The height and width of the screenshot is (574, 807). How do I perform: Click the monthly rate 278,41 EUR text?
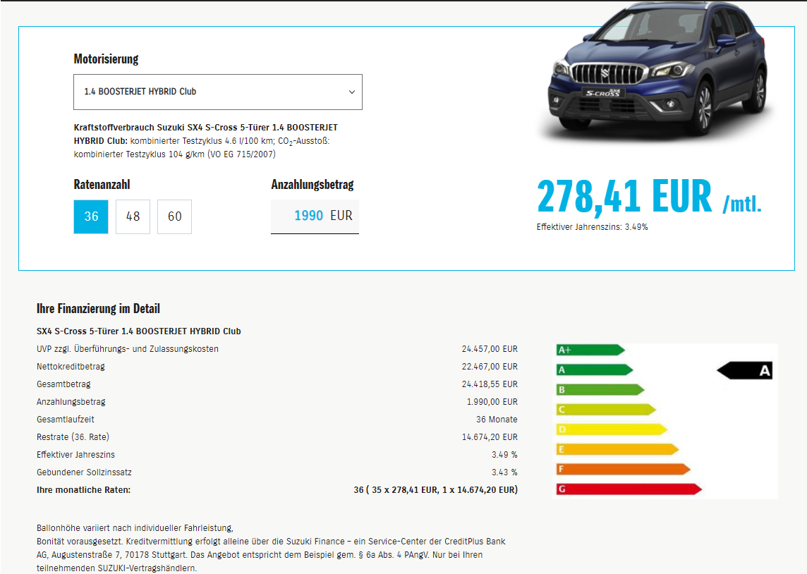649,197
